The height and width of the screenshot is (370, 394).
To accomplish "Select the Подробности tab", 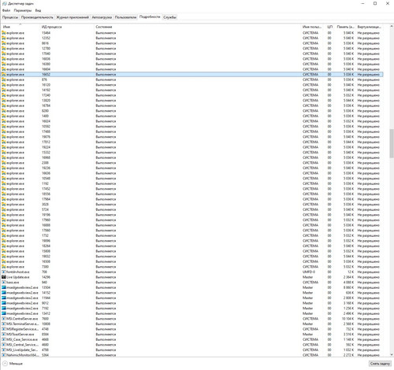I will tap(150, 17).
